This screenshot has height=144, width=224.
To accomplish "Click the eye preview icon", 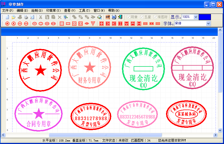I will 108,17.
